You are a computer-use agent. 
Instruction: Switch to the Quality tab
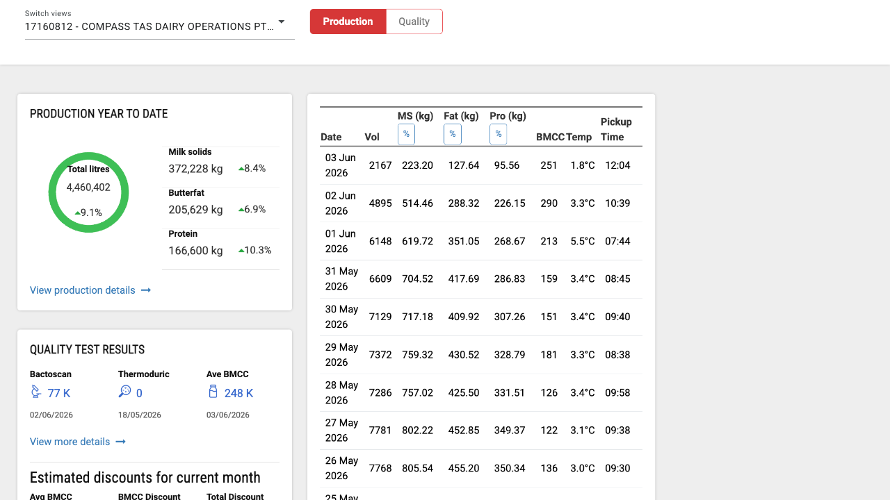pyautogui.click(x=414, y=22)
